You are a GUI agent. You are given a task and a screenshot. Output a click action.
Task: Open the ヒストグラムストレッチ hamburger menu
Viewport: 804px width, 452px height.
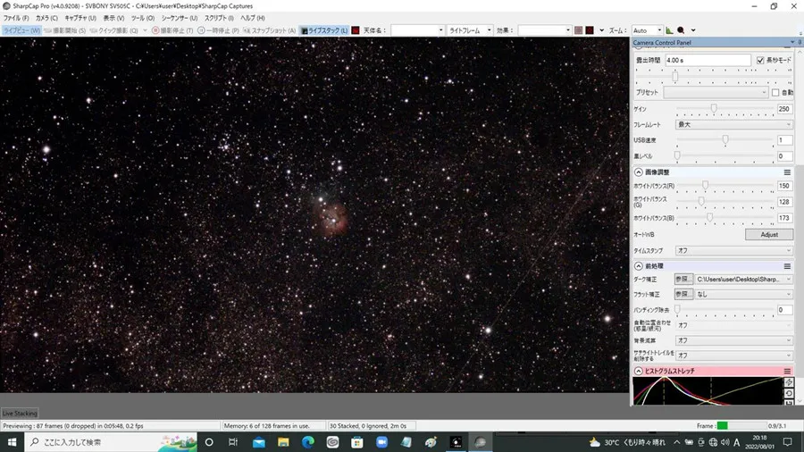(787, 371)
